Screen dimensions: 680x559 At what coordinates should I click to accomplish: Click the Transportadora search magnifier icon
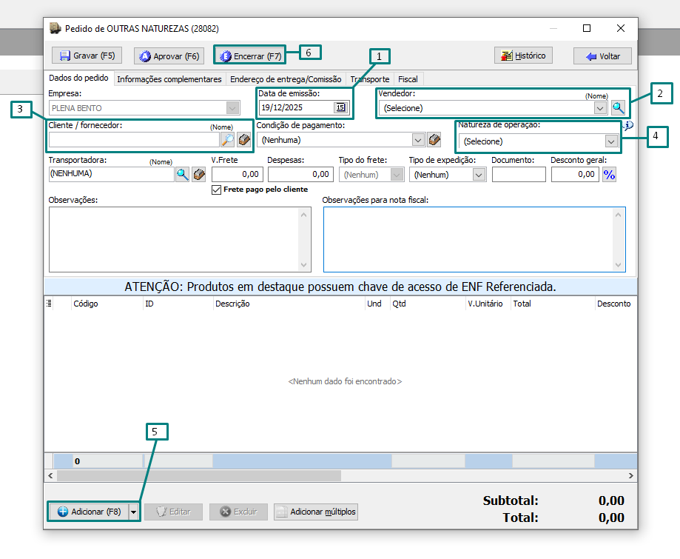(182, 174)
